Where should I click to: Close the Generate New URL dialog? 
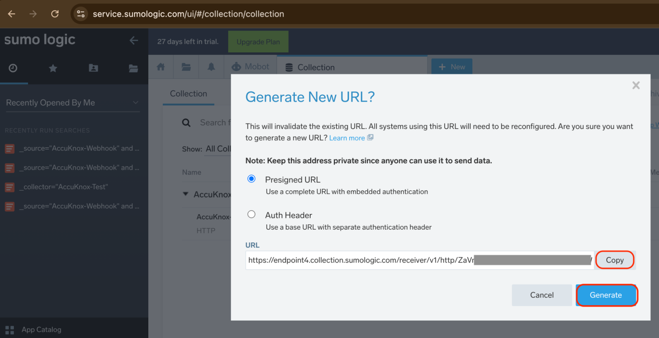636,85
